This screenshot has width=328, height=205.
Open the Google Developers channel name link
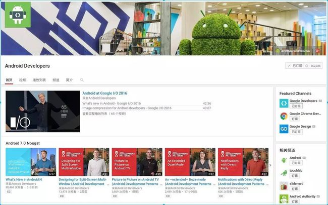coord(303,101)
